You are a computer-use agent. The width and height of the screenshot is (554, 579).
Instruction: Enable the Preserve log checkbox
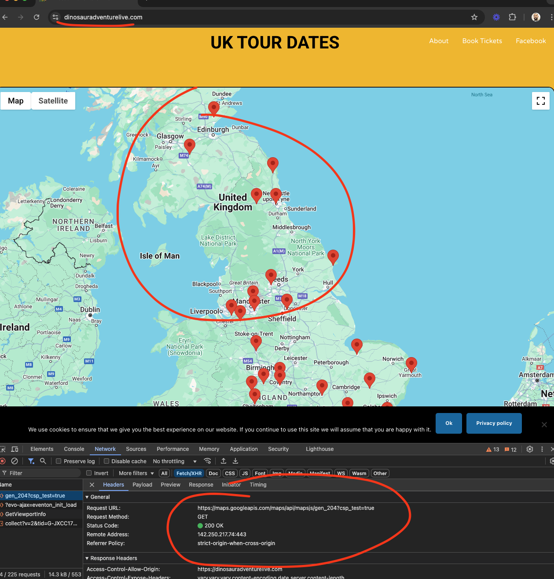coord(59,461)
